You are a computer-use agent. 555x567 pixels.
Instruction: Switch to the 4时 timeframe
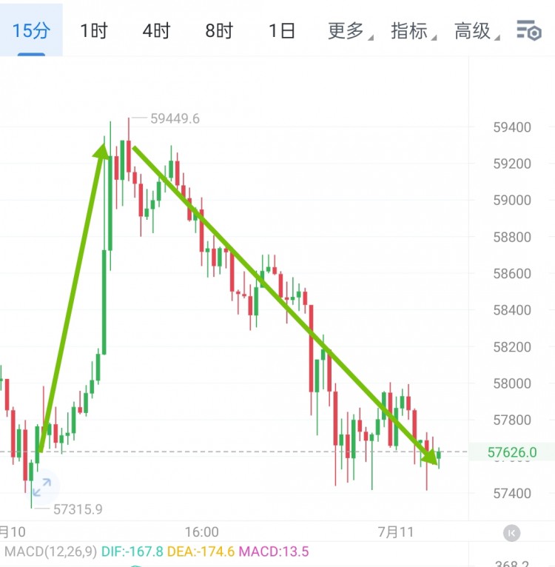click(156, 31)
